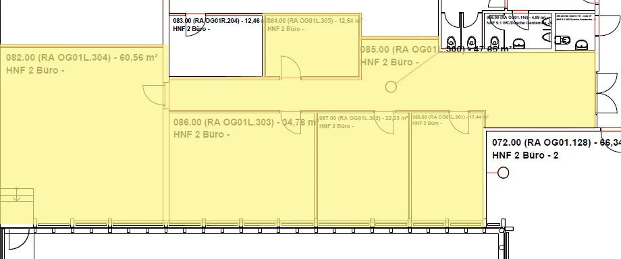Click the 'HNF 2 Büro - 2' usage text
This screenshot has height=259, width=621.
(x=525, y=156)
